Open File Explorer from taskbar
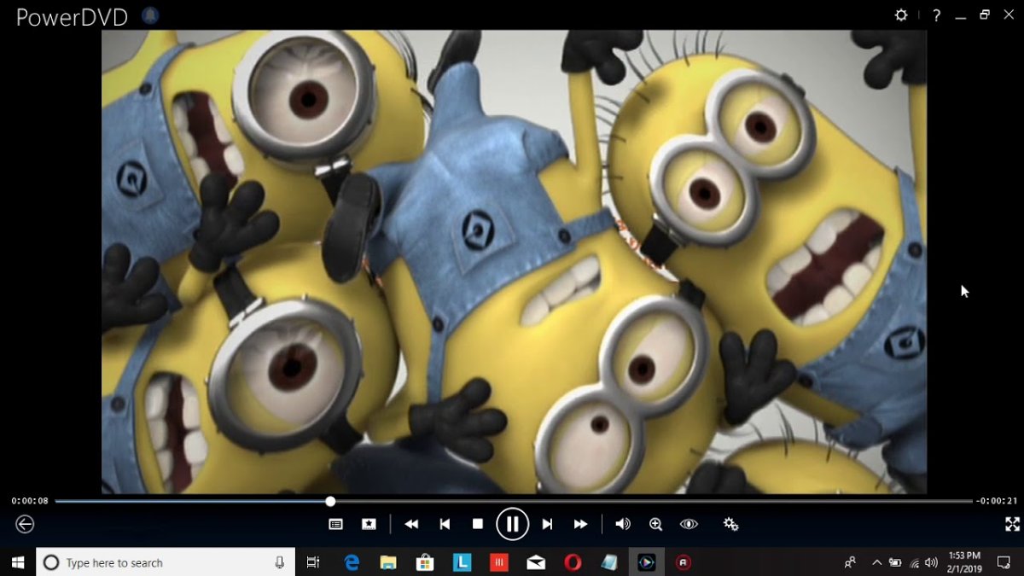1024x576 pixels. coord(388,562)
